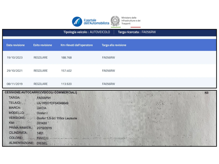
Task: Click the il portale dell'Automobilista title text
Action: (x=96, y=21)
